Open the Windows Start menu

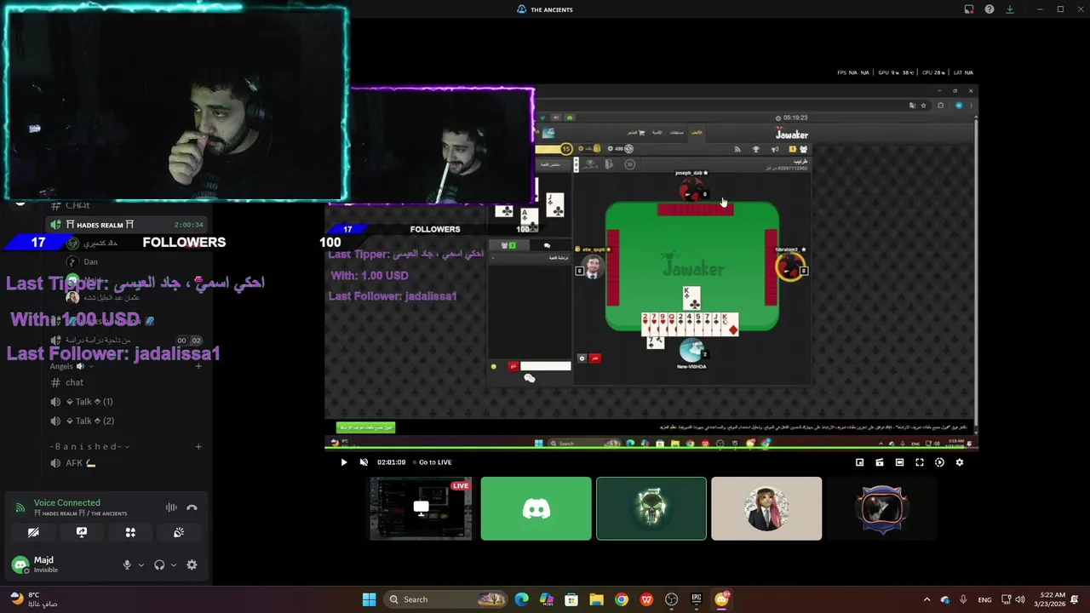click(369, 599)
